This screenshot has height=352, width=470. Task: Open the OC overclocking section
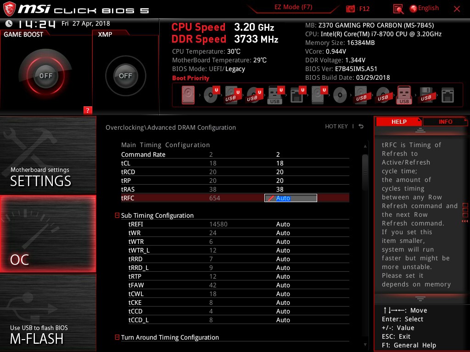48,234
